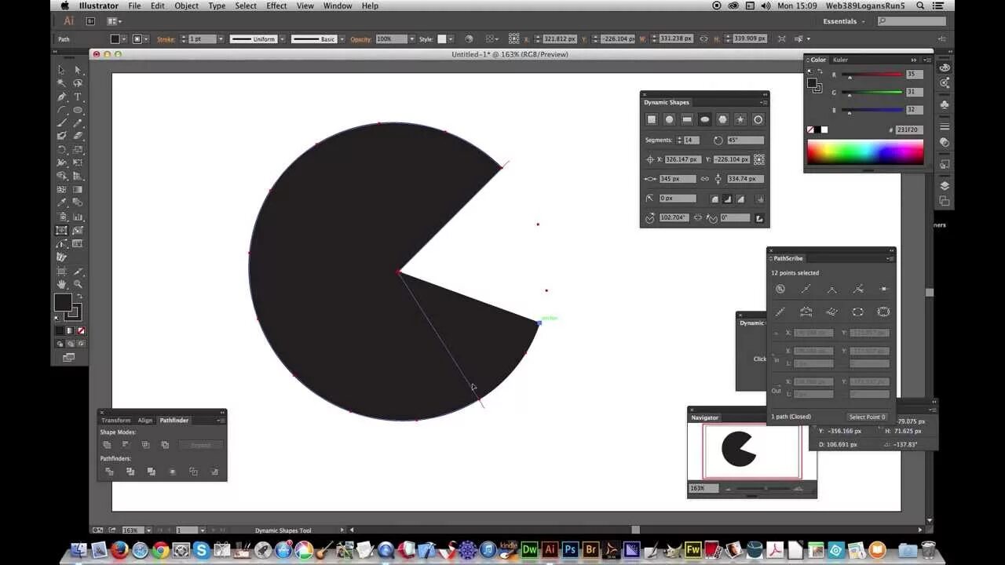
Task: Choose polygon shape in Dynamic Shapes panel
Action: [722, 119]
